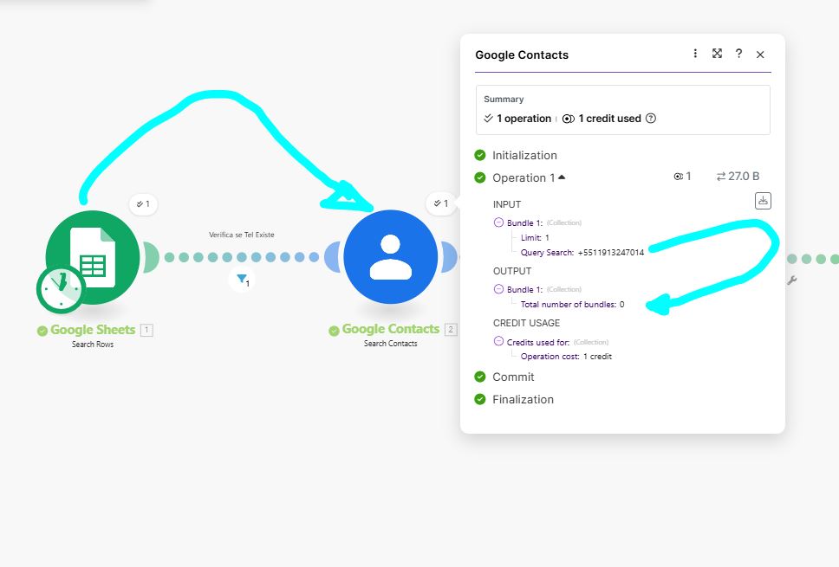Collapse Operation 1 details
This screenshot has height=567, width=839.
point(562,177)
